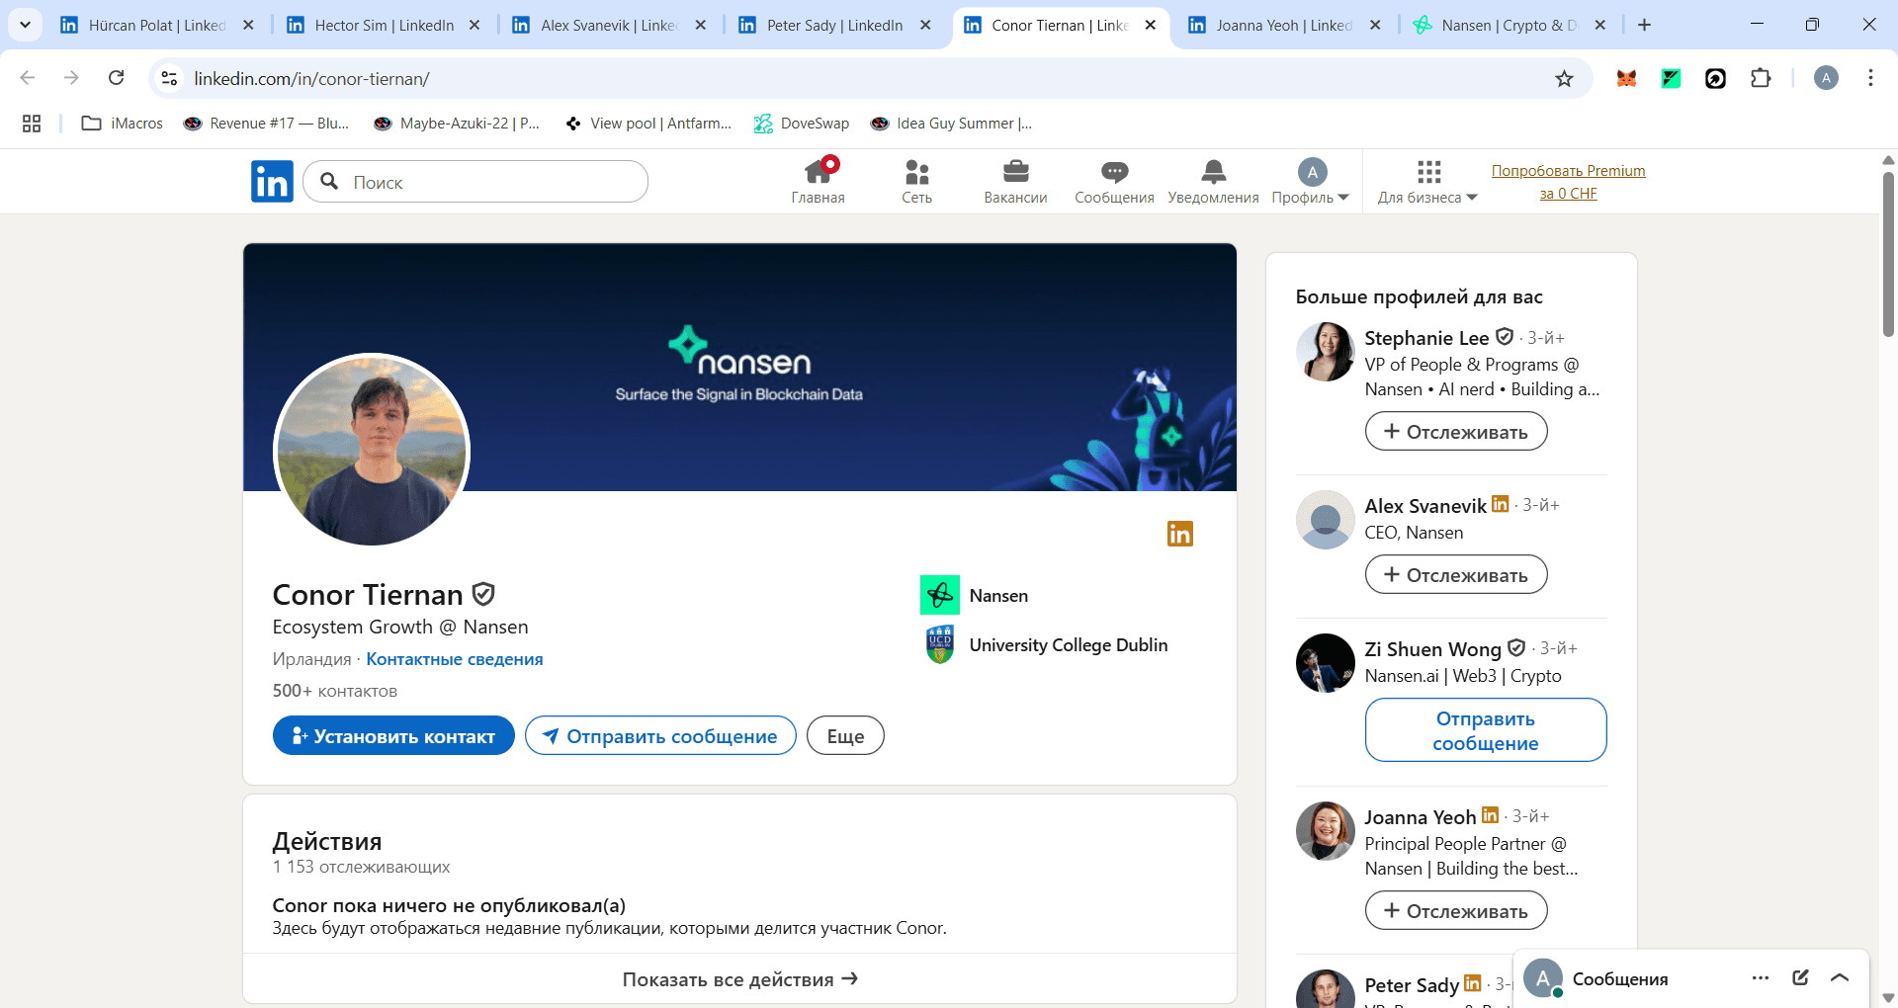Click the verification badge next to Conor Tiernan
This screenshot has height=1008, width=1898.
click(483, 594)
